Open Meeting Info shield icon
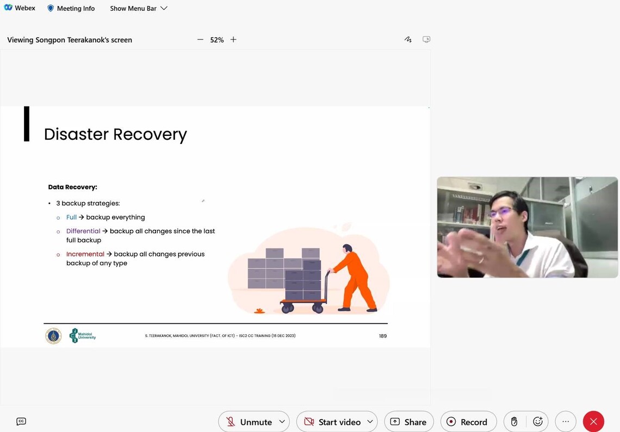 click(51, 8)
